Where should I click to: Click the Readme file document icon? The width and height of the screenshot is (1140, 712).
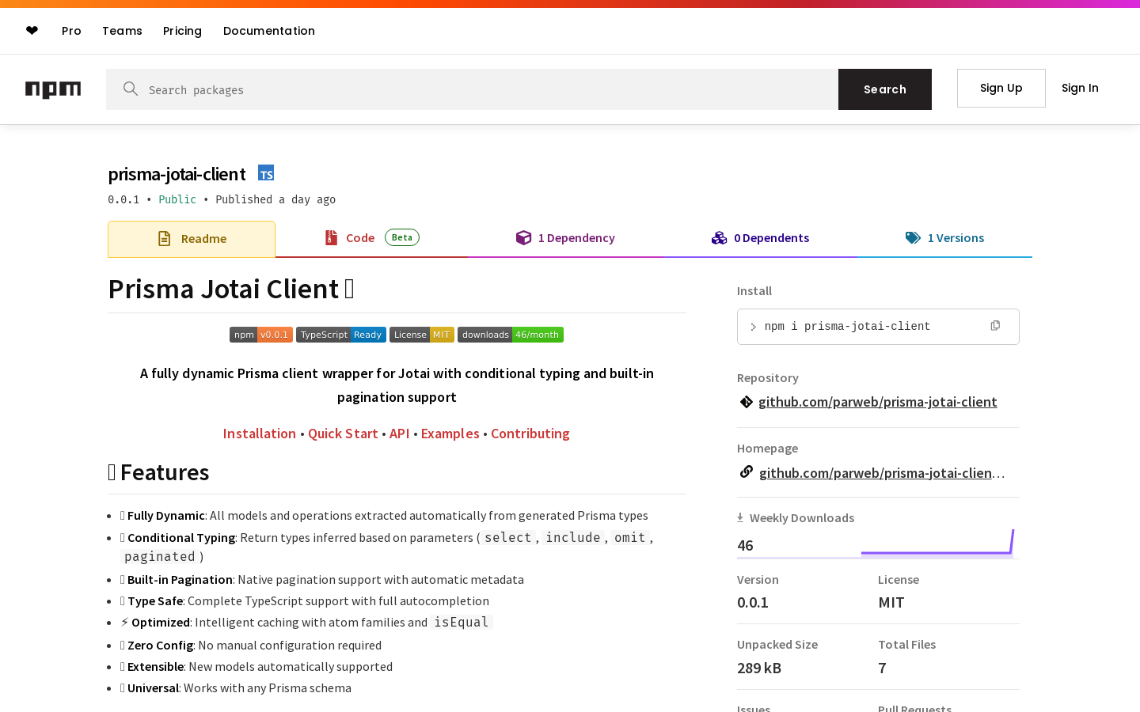click(164, 239)
